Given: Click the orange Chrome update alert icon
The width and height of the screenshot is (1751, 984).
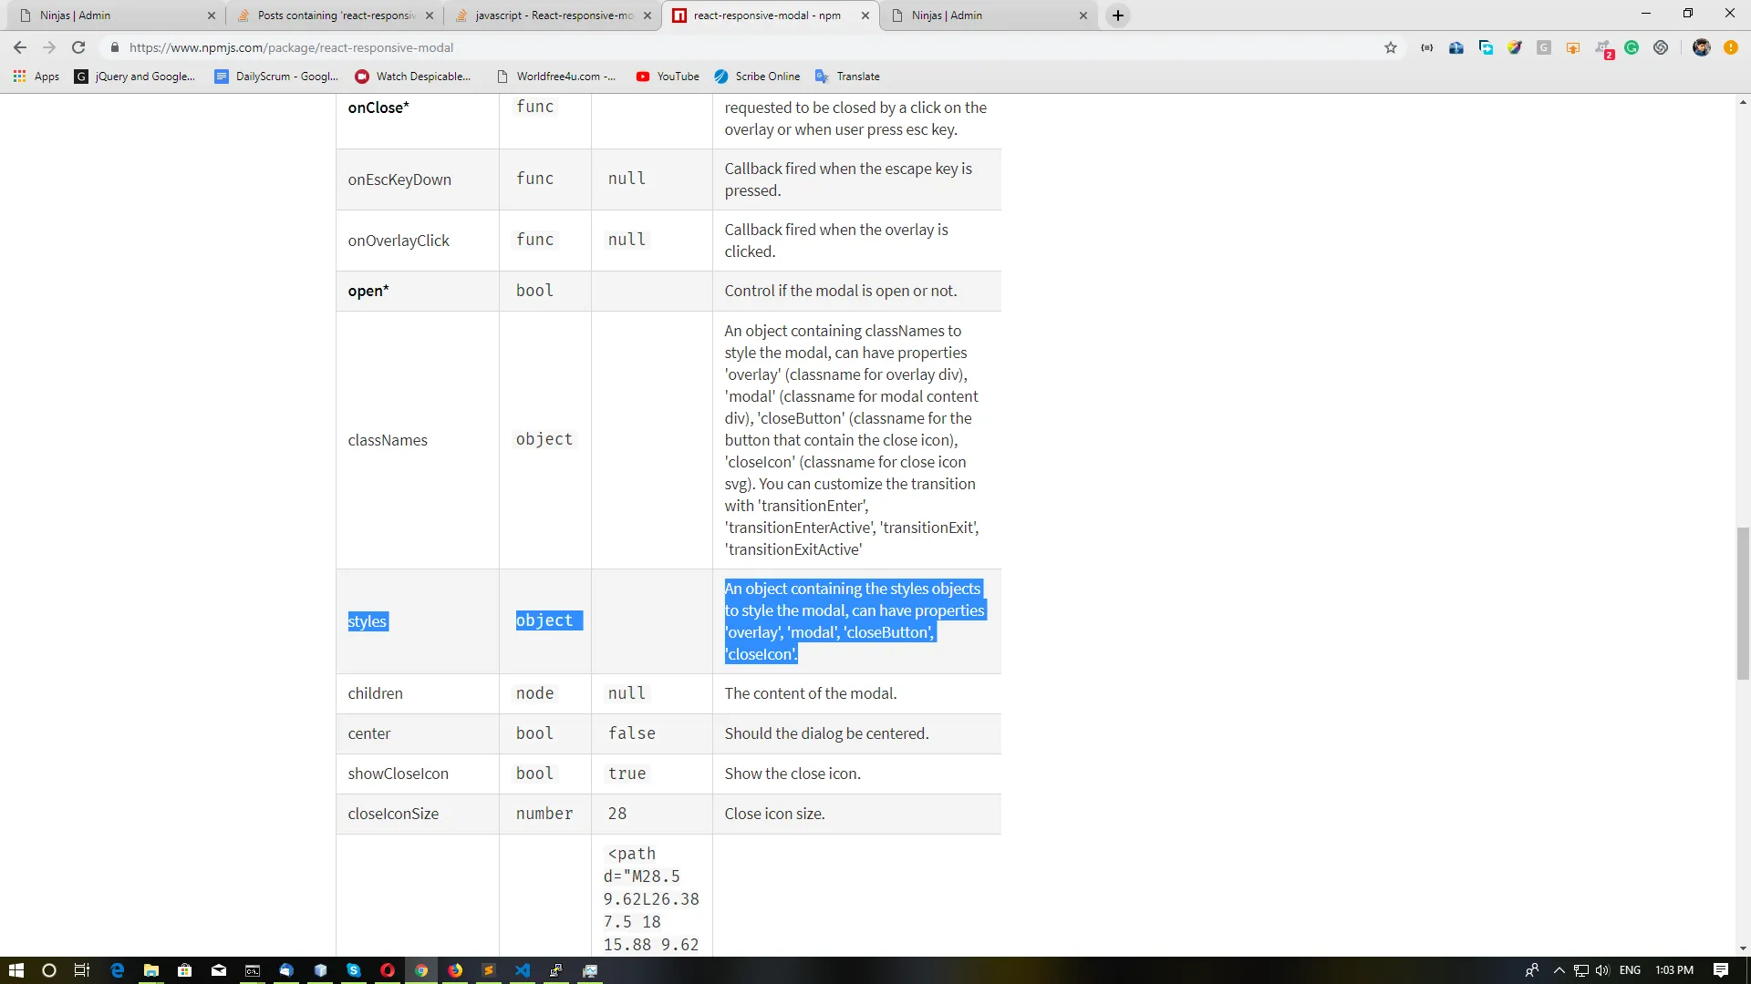Looking at the screenshot, I should pyautogui.click(x=1730, y=47).
